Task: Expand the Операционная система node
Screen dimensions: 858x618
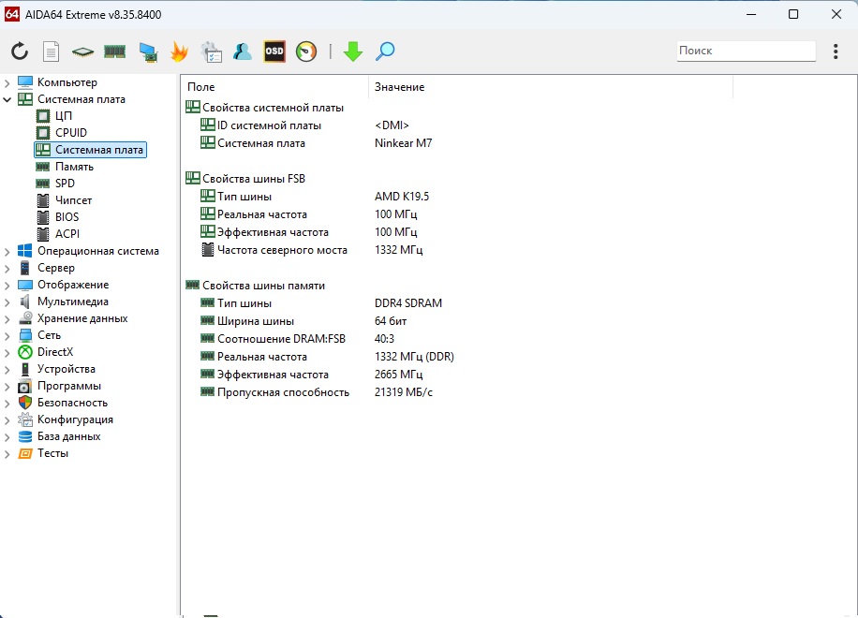Action: click(7, 252)
